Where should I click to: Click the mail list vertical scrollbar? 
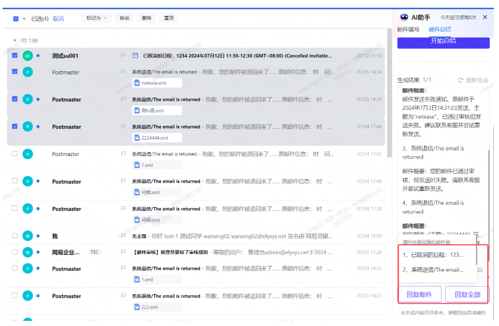pyautogui.click(x=389, y=93)
